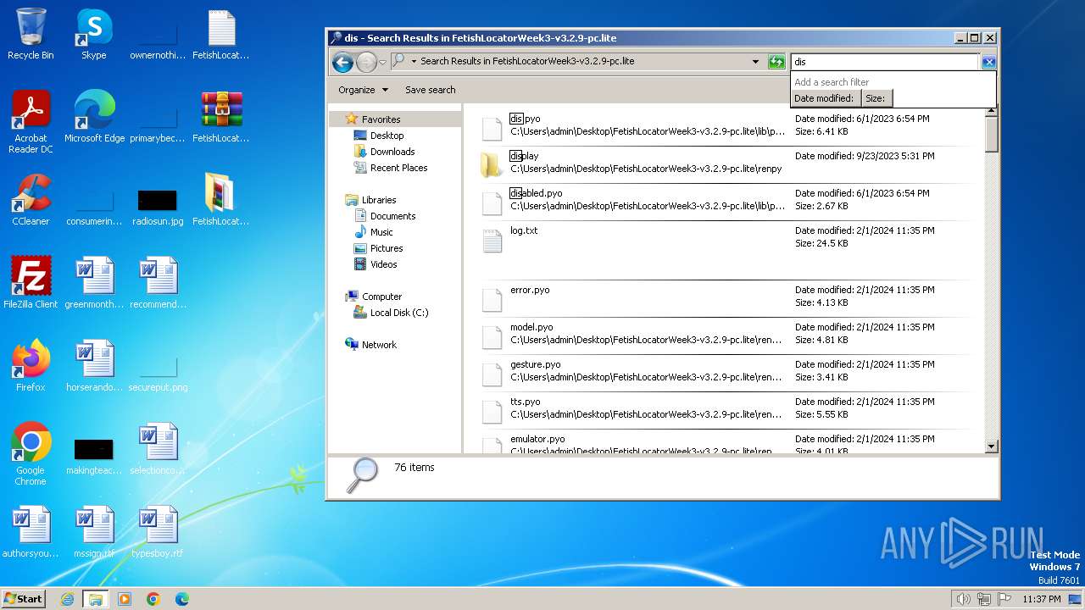Click Save search in the toolbar
The height and width of the screenshot is (610, 1085).
(x=430, y=90)
